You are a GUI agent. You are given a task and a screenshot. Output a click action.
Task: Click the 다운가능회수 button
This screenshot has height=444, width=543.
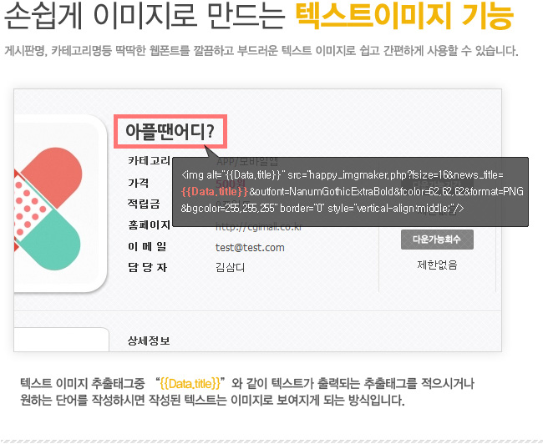tap(437, 240)
